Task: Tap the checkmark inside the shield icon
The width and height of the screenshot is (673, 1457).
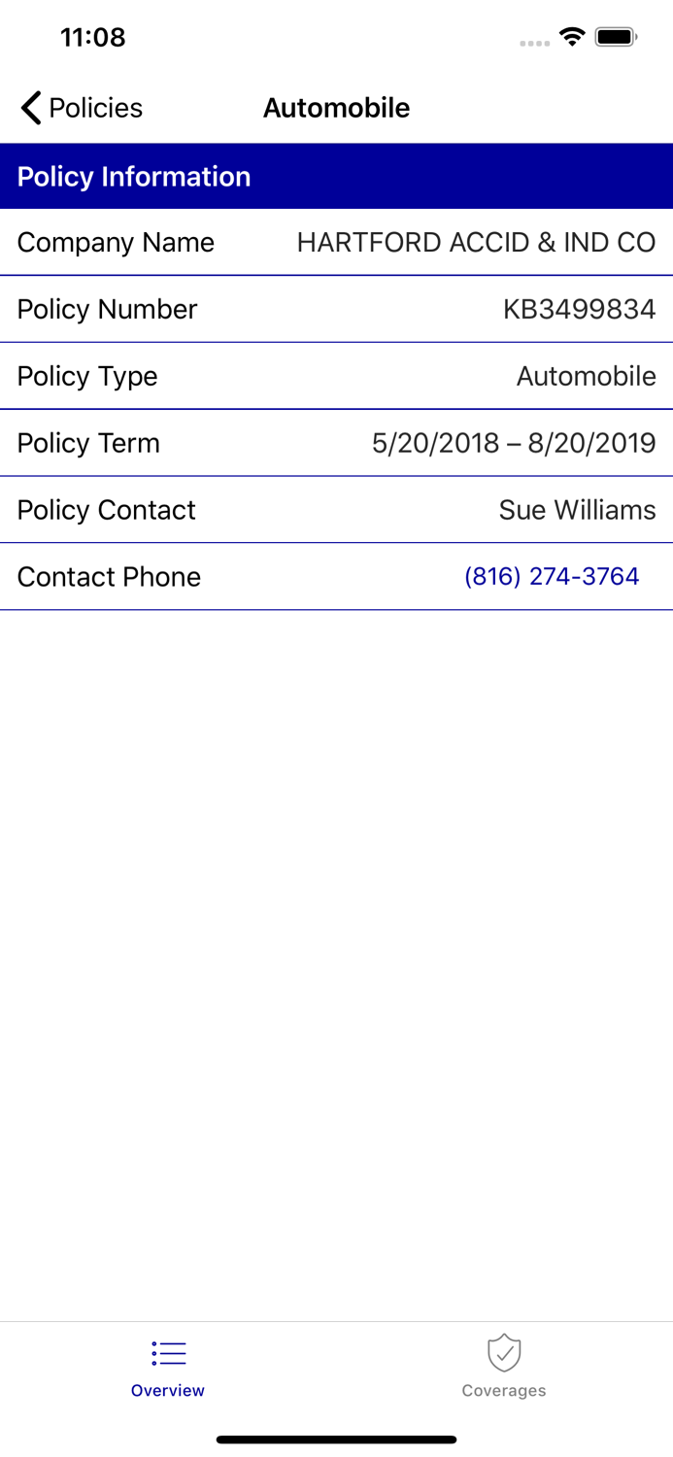Action: pos(504,1353)
